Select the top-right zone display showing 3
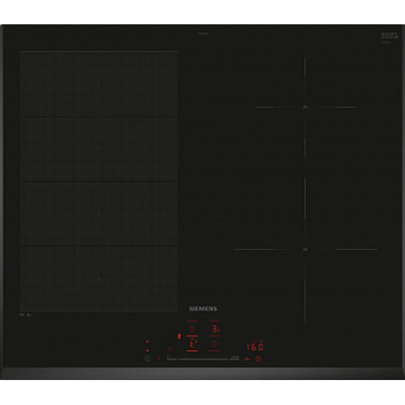 click(x=215, y=329)
